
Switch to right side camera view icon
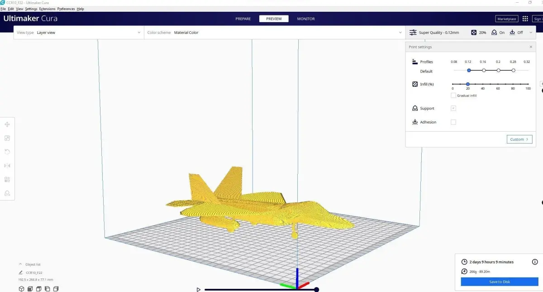click(56, 289)
